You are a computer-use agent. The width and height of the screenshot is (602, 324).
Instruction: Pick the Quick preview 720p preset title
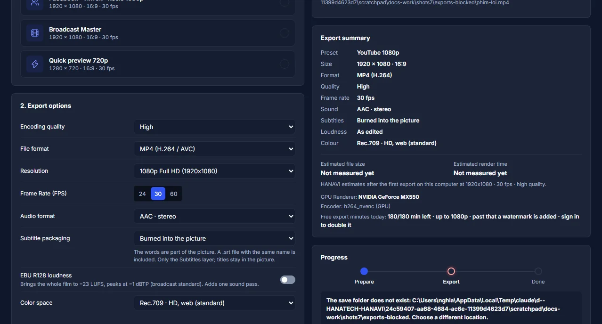79,60
